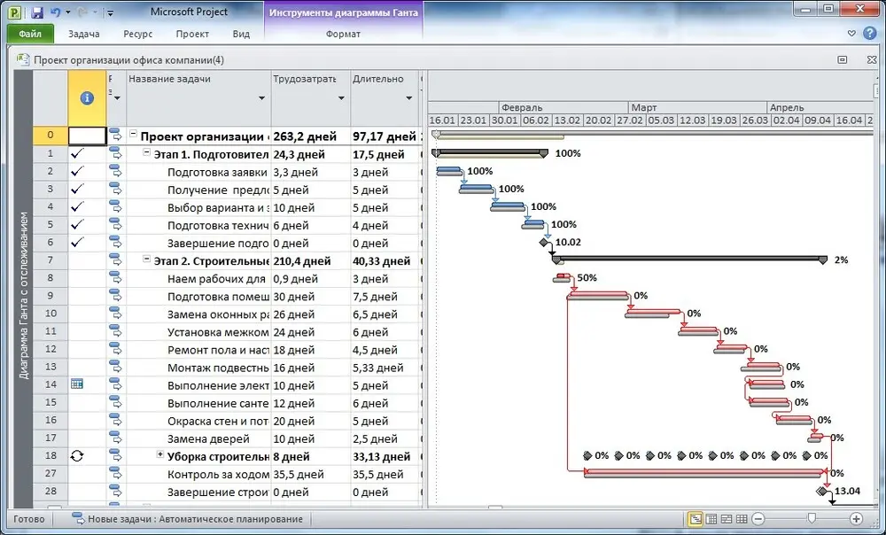This screenshot has height=535, width=886.
Task: Select the row 7 header number
Action: point(51,260)
